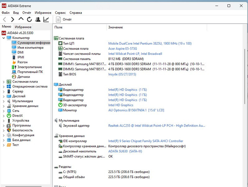Go back with the left arrow toolbar icon
248x187 pixels.
pyautogui.click(x=5, y=20)
